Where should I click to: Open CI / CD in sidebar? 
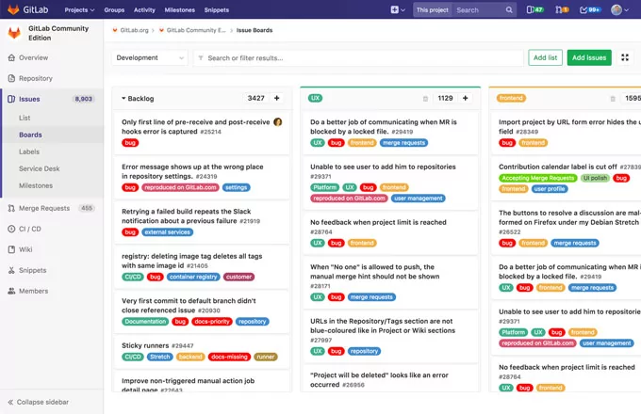point(30,229)
